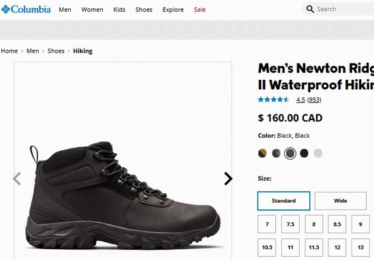Click the Columbia logo
The height and width of the screenshot is (260, 374).
[26, 10]
